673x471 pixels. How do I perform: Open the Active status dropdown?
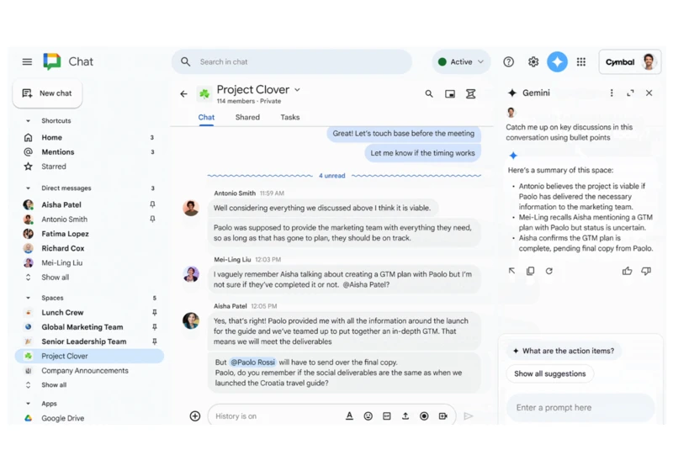tap(461, 61)
